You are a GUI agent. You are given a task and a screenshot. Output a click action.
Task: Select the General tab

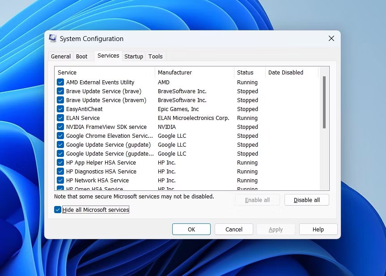click(x=61, y=56)
